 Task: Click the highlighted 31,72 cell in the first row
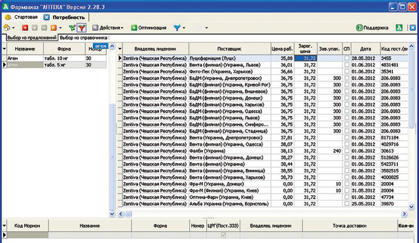pyautogui.click(x=306, y=58)
